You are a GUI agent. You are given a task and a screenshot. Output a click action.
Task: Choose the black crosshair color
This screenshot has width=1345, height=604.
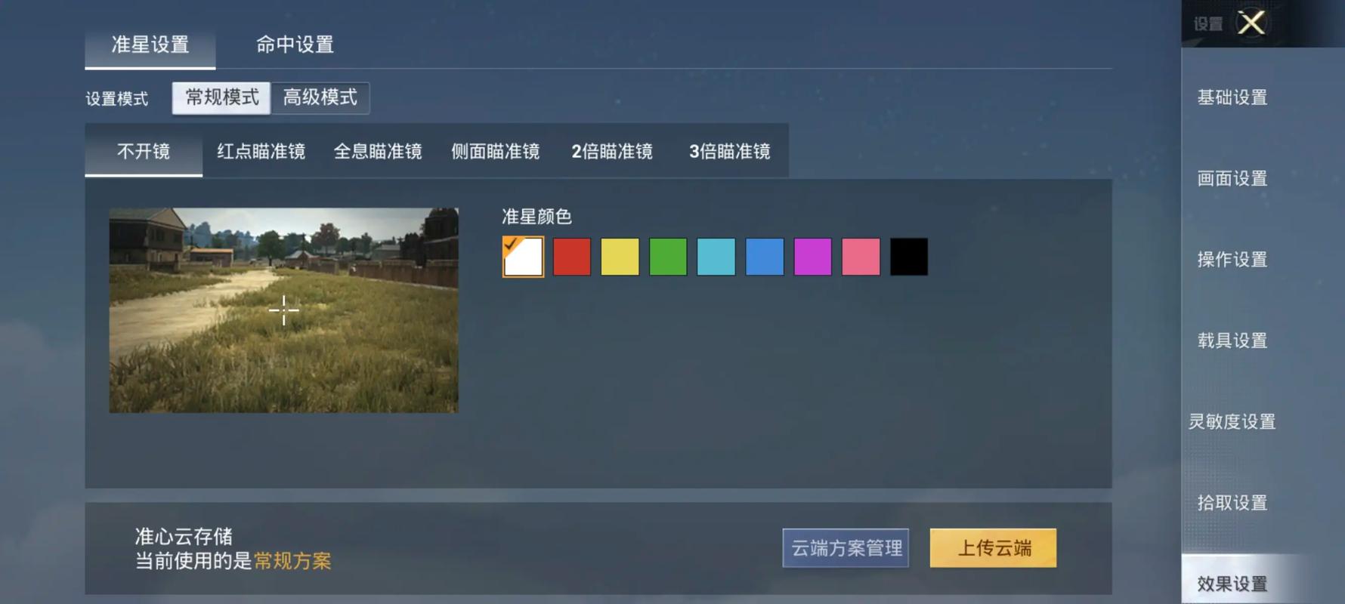pos(908,257)
